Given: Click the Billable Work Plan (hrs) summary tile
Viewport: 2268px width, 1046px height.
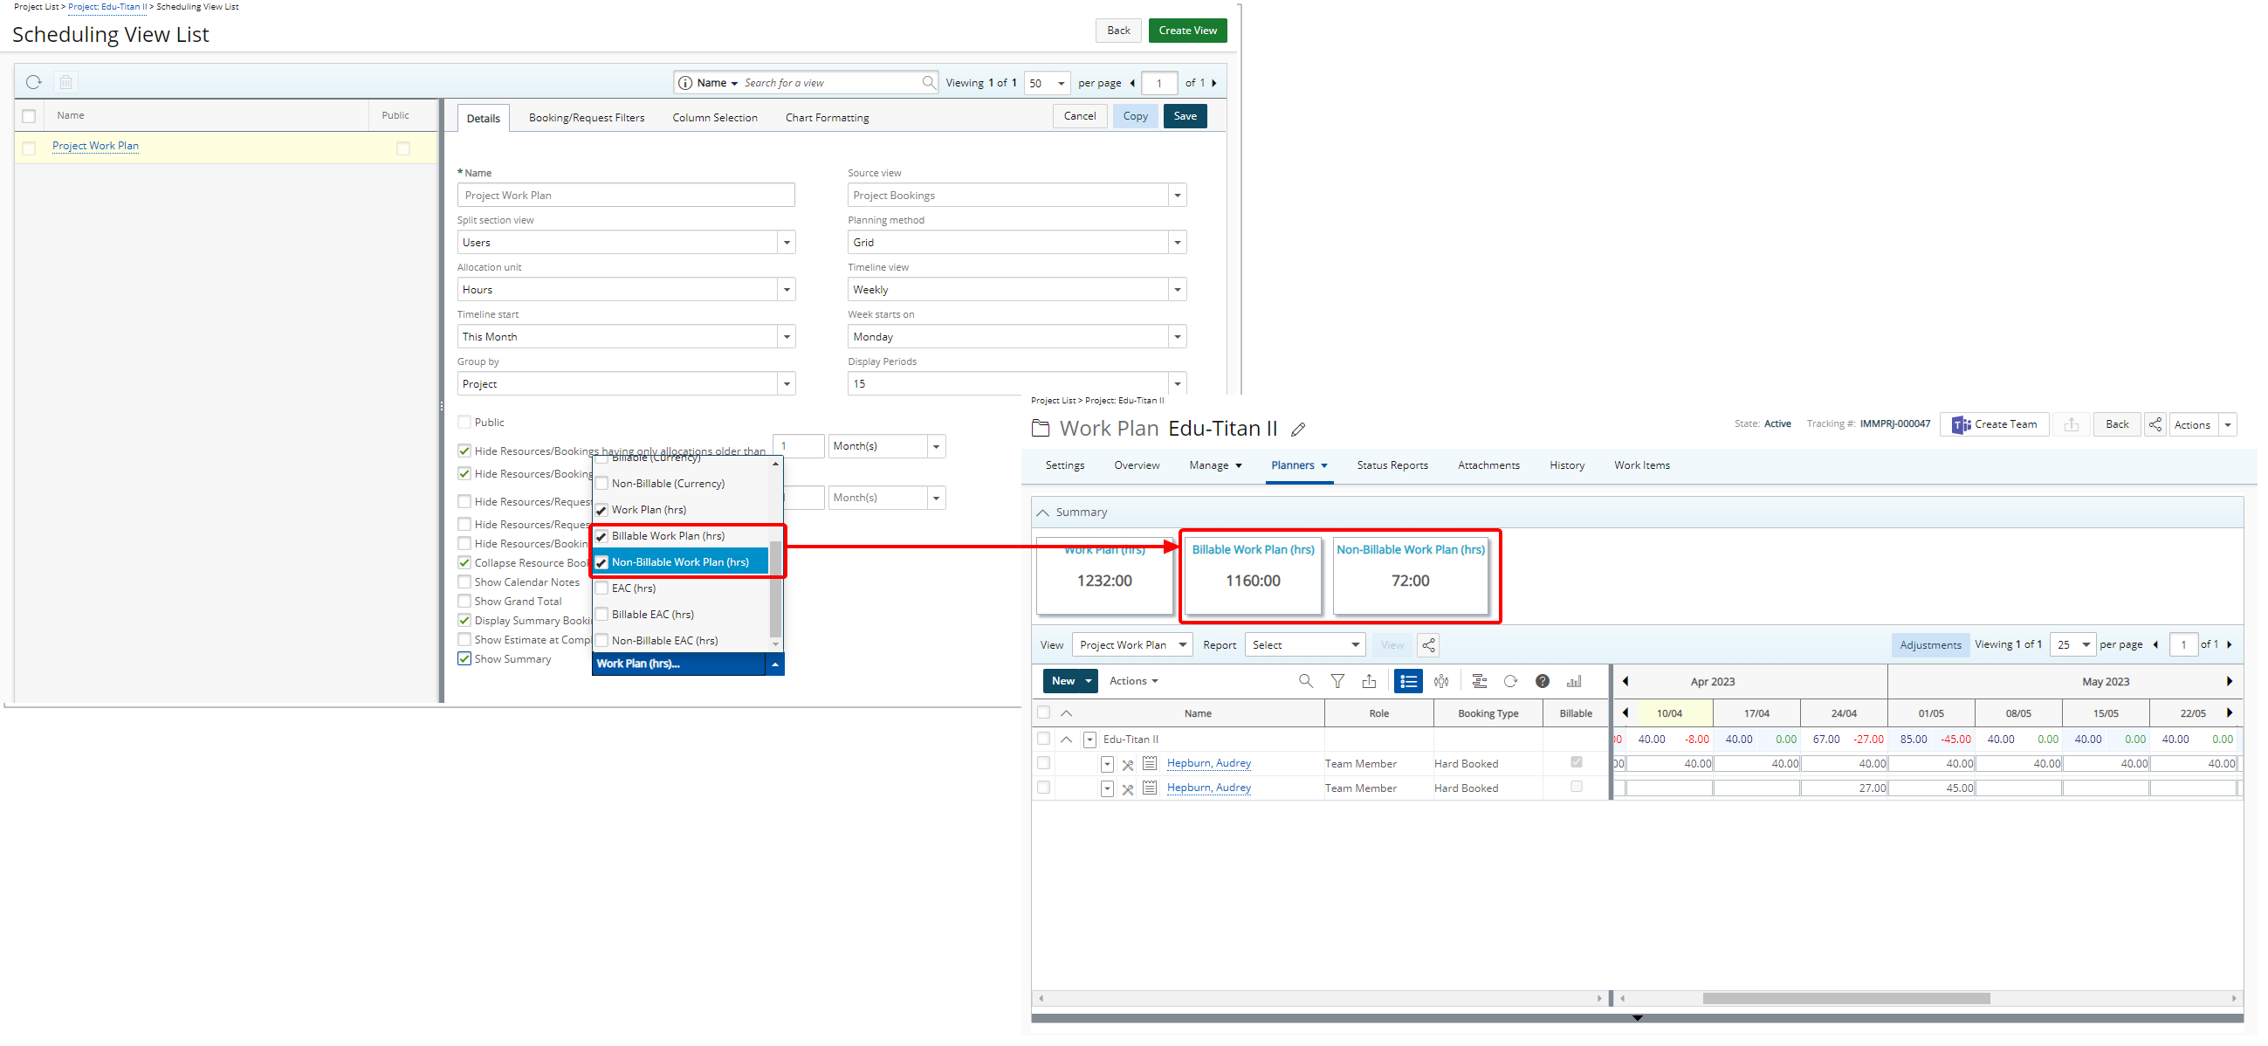Looking at the screenshot, I should click(1252, 576).
